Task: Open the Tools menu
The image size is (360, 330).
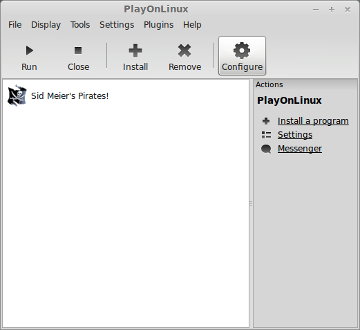Action: click(x=80, y=25)
